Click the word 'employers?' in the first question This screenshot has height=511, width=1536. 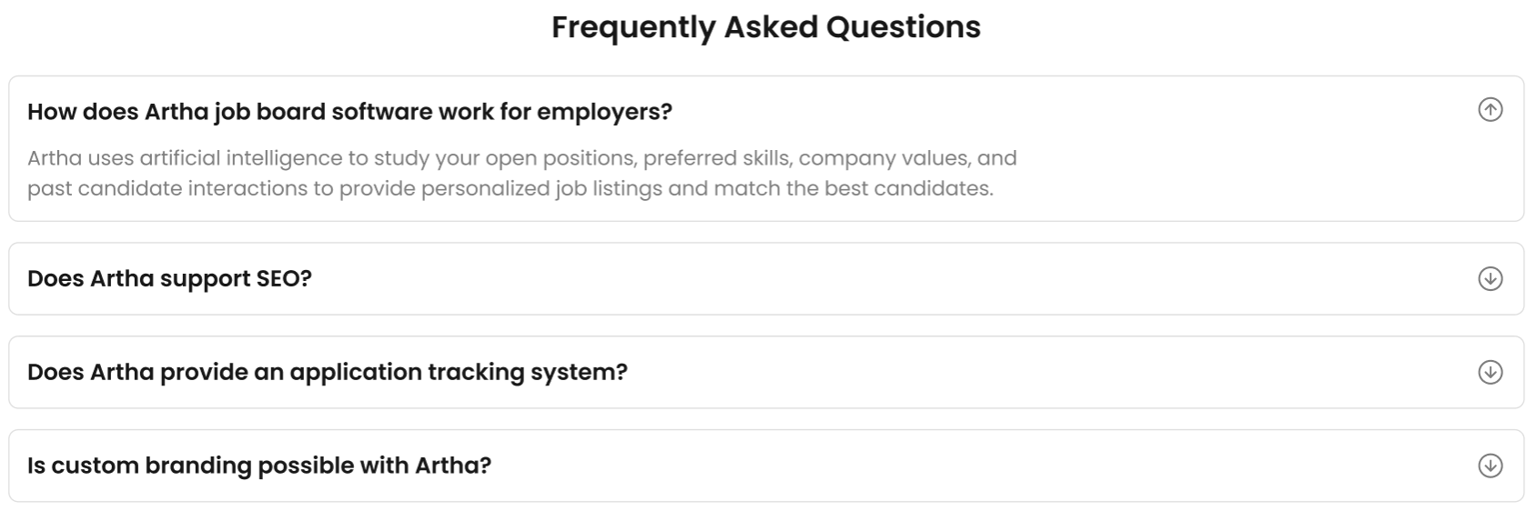pyautogui.click(x=604, y=112)
